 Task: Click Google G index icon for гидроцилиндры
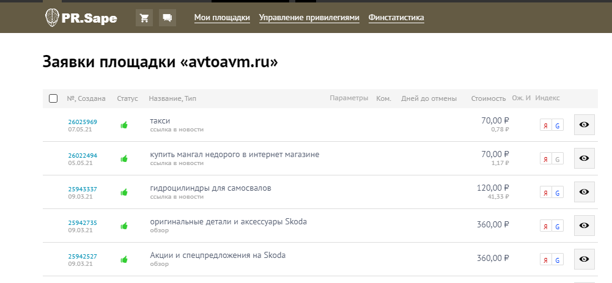pyautogui.click(x=558, y=192)
